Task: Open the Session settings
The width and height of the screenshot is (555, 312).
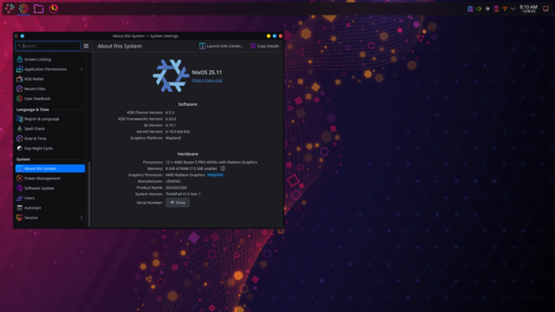Action: point(50,218)
